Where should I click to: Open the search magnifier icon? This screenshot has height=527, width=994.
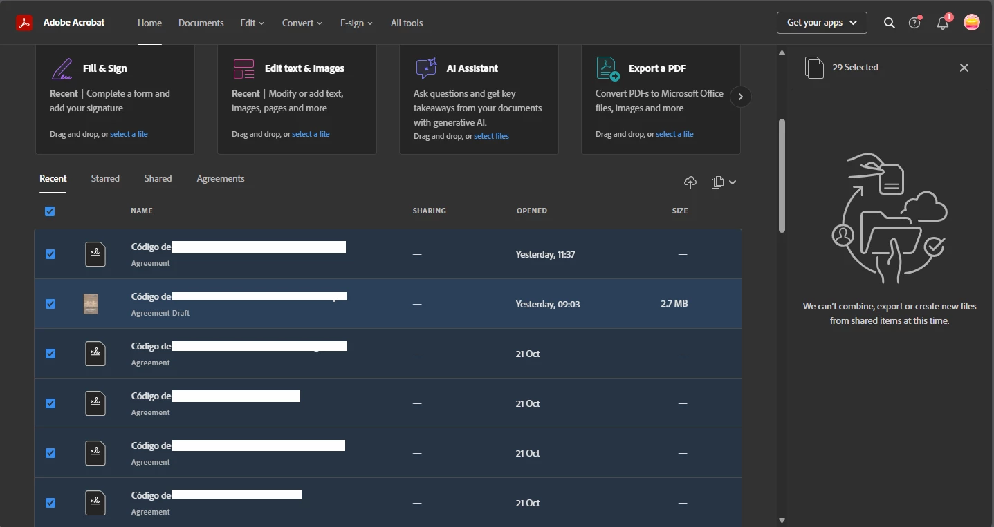(890, 23)
